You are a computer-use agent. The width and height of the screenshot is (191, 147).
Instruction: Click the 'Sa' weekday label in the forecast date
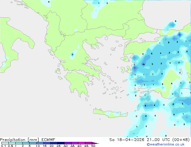click(x=112, y=140)
